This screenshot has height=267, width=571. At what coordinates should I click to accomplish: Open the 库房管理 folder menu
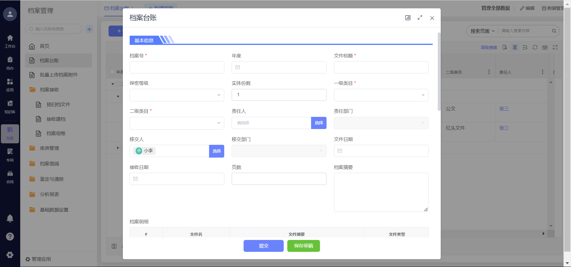(49, 148)
